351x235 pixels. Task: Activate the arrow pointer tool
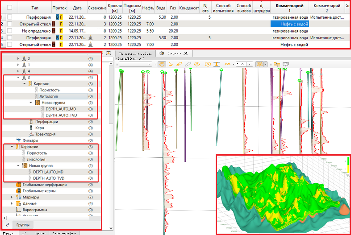tap(171, 64)
